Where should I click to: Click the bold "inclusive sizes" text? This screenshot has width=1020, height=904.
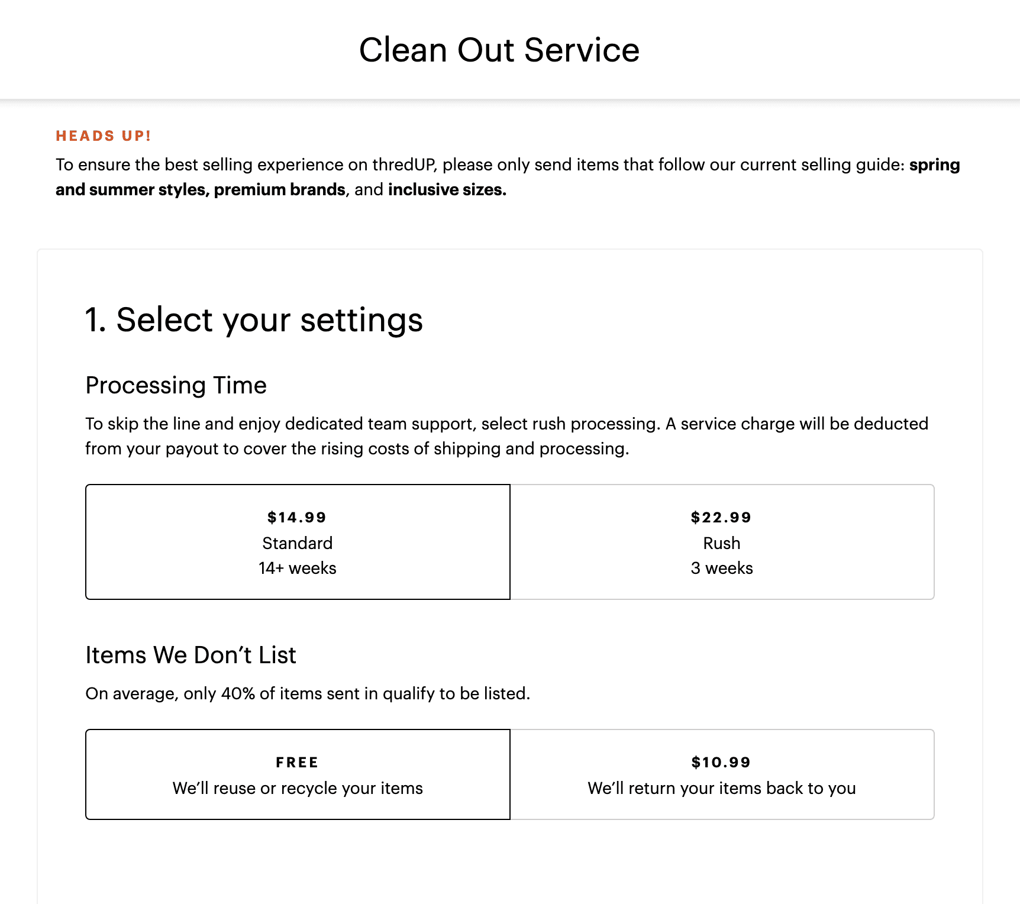(447, 189)
